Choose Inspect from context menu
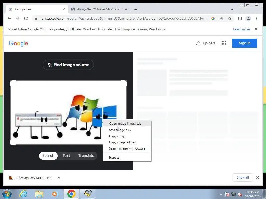 click(127, 158)
